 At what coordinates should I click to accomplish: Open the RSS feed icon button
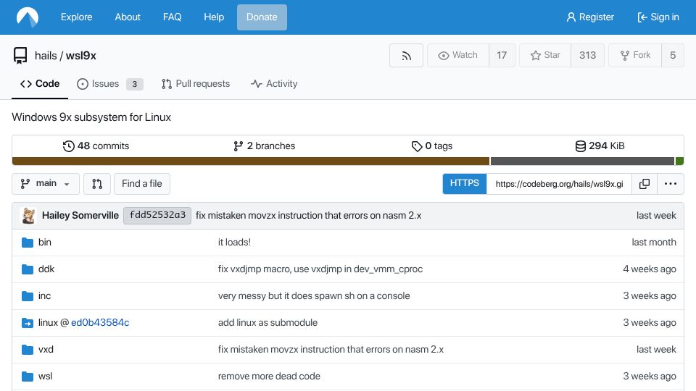tap(406, 56)
